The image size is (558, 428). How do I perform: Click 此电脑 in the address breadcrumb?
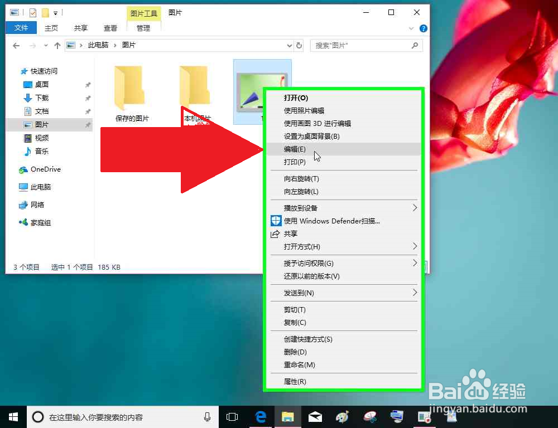(x=98, y=45)
